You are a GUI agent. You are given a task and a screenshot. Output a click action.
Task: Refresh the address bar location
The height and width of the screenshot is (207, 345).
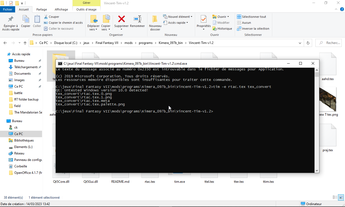pyautogui.click(x=308, y=43)
